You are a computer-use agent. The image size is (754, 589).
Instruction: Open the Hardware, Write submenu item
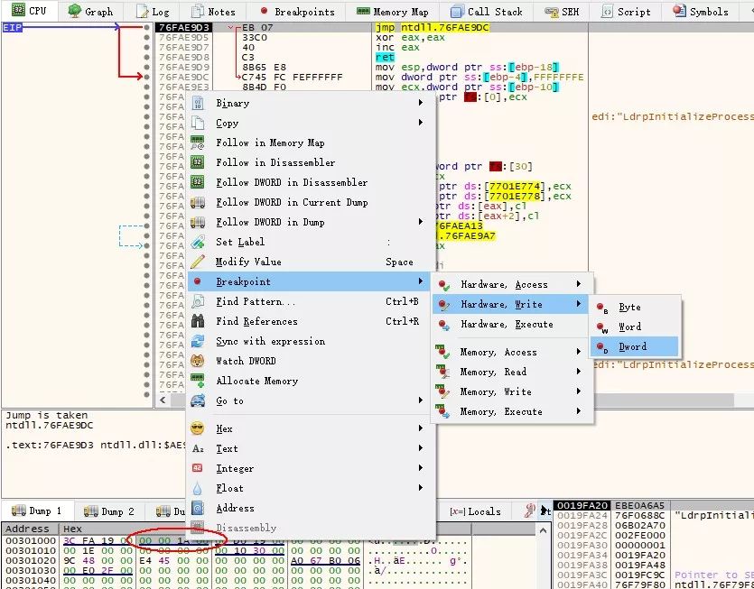510,305
